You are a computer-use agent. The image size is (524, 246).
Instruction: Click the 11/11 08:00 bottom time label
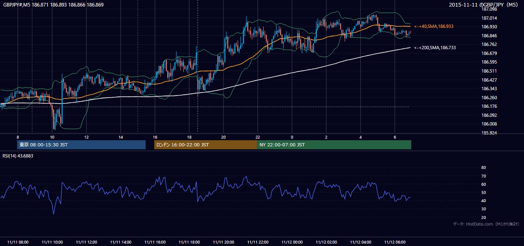pyautogui.click(x=18, y=242)
